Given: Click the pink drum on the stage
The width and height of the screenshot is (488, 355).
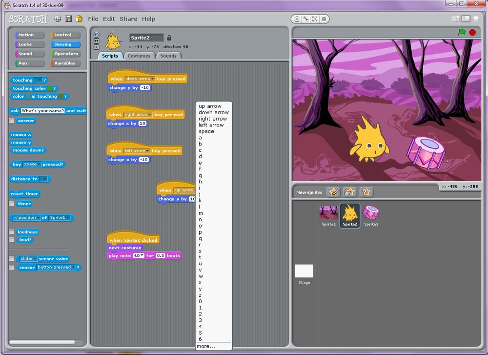Looking at the screenshot, I should [426, 153].
